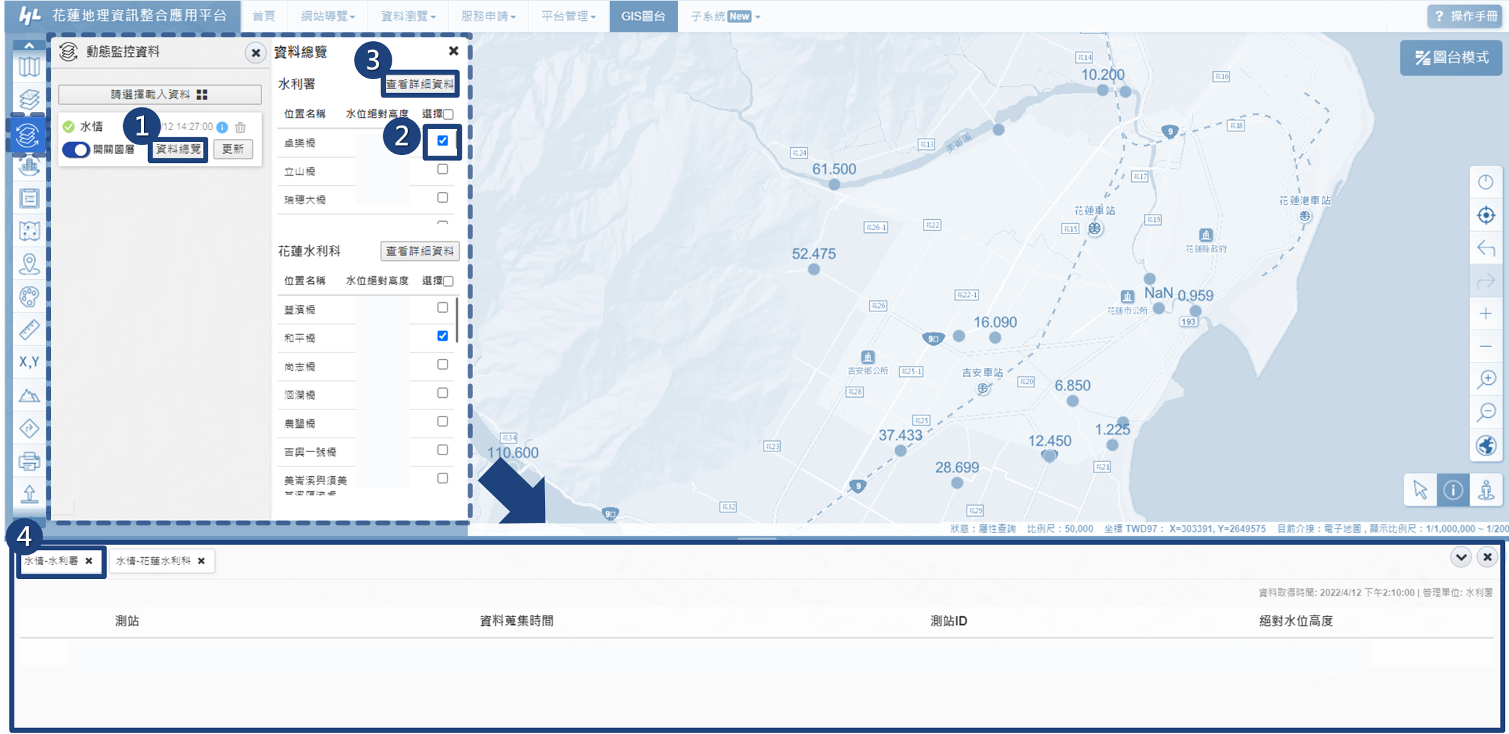The image size is (1509, 734).
Task: Click the color palette icon in sidebar
Action: (29, 297)
